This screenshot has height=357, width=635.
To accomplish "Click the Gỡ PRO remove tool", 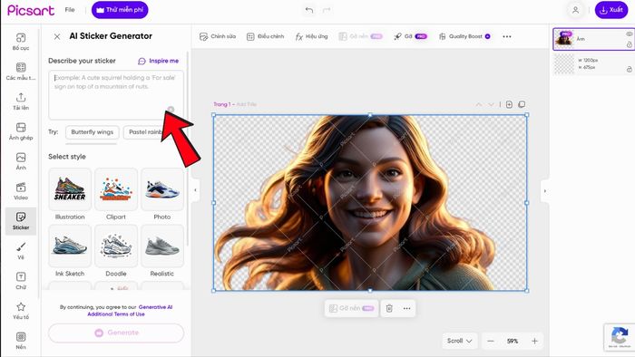I will [410, 36].
